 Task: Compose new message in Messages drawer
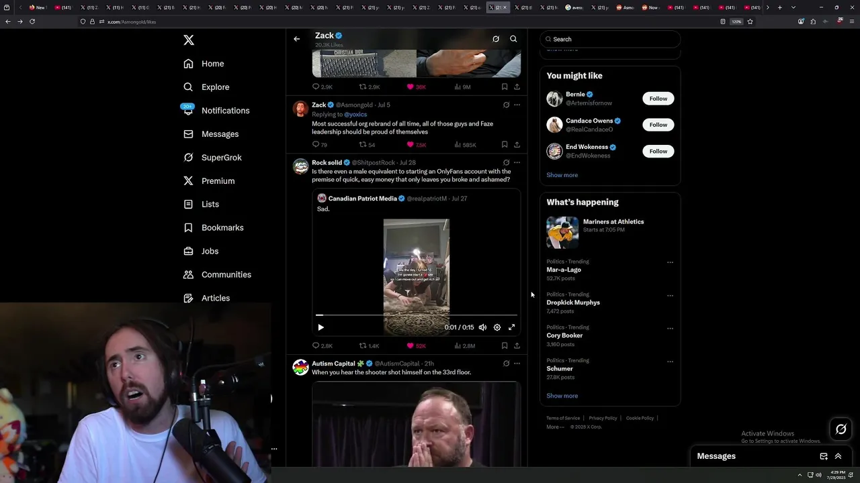pos(824,456)
